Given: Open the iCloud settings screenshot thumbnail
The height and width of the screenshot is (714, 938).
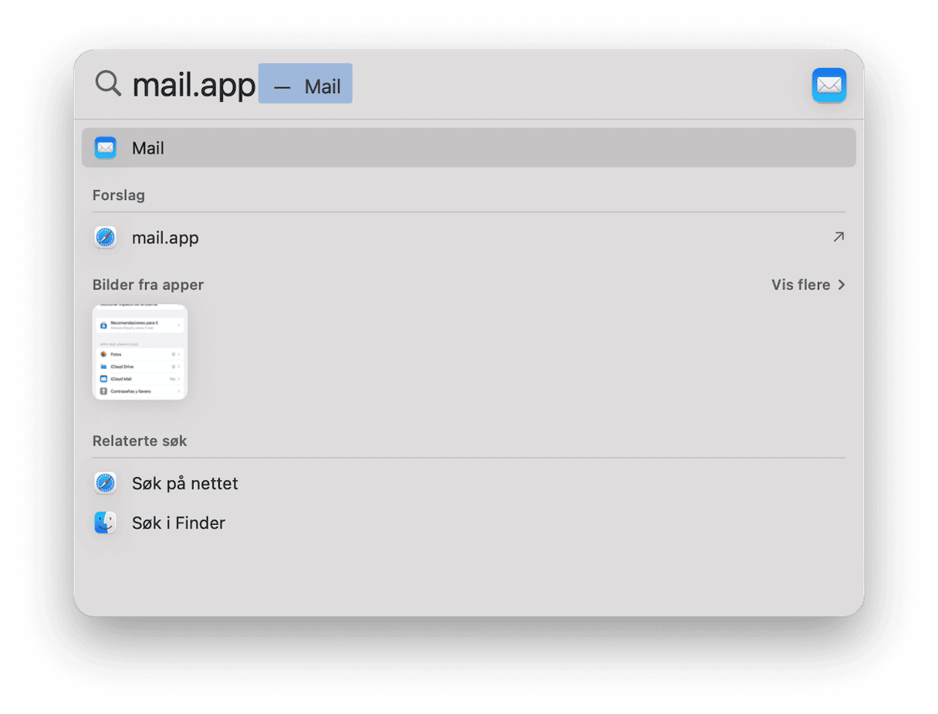Looking at the screenshot, I should (x=140, y=352).
